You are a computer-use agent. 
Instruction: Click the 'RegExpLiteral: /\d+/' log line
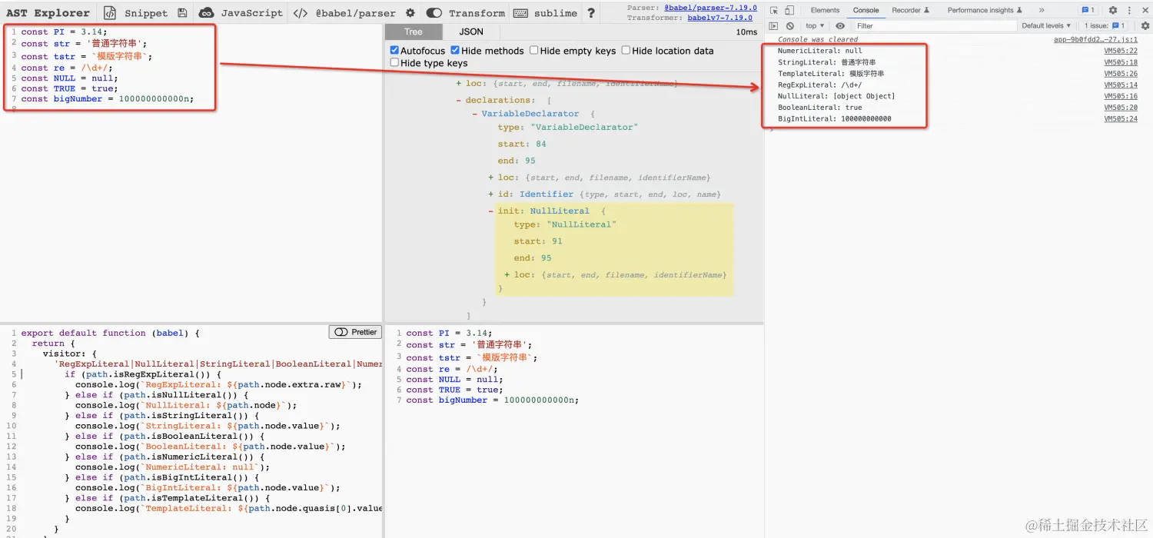pos(820,85)
